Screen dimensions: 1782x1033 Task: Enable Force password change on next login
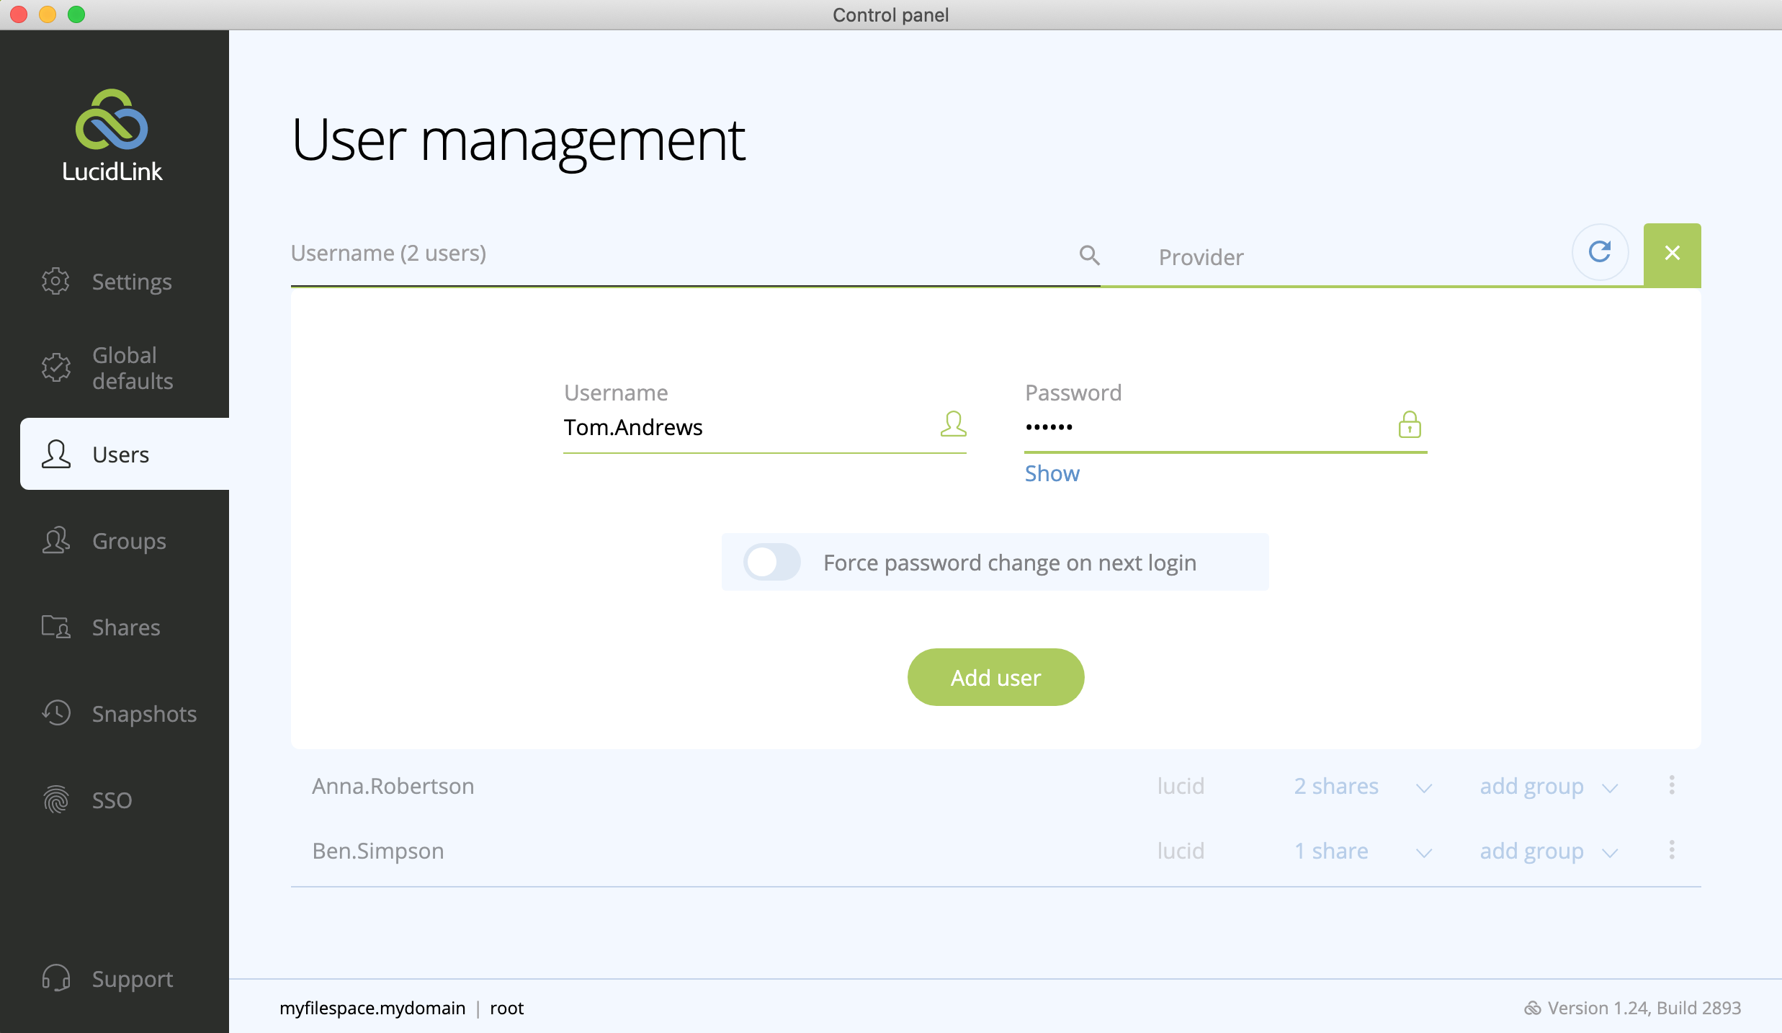[771, 562]
